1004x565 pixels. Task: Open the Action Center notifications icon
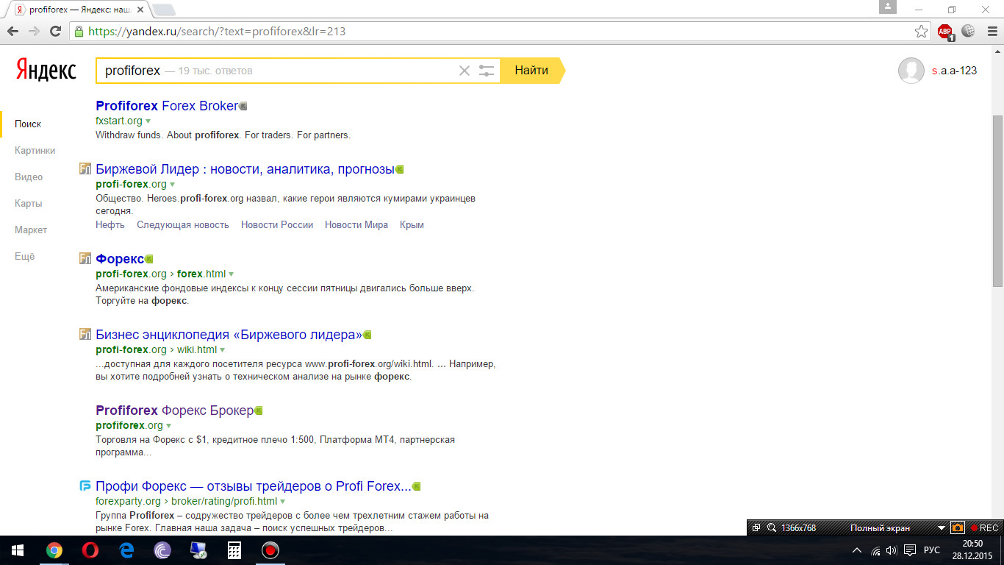[910, 550]
